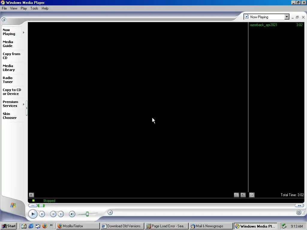Go to Copy to CD or Device
The width and height of the screenshot is (307, 230).
(x=12, y=92)
